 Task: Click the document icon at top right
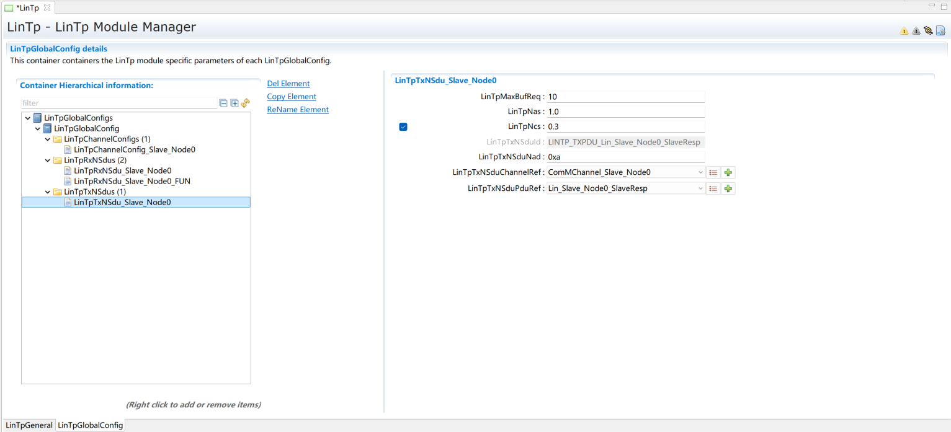[940, 31]
